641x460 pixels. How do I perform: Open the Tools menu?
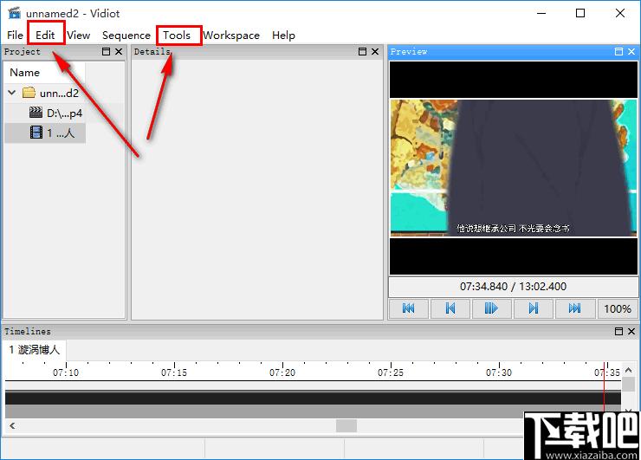(x=177, y=36)
